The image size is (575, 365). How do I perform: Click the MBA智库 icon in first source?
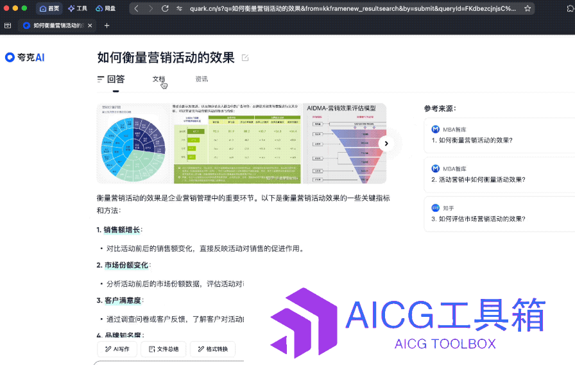[435, 129]
